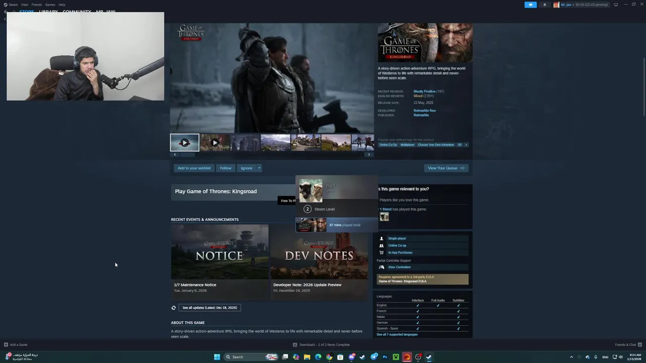Screen dimensions: 646x363
Task: Open the View menu
Action: coord(25,5)
